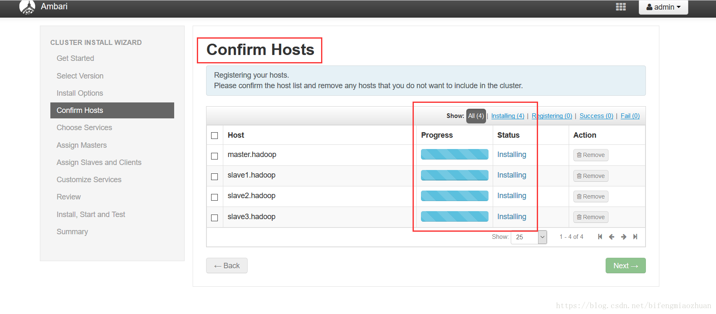Open Customize Services wizard step
This screenshot has width=716, height=314.
(x=89, y=180)
